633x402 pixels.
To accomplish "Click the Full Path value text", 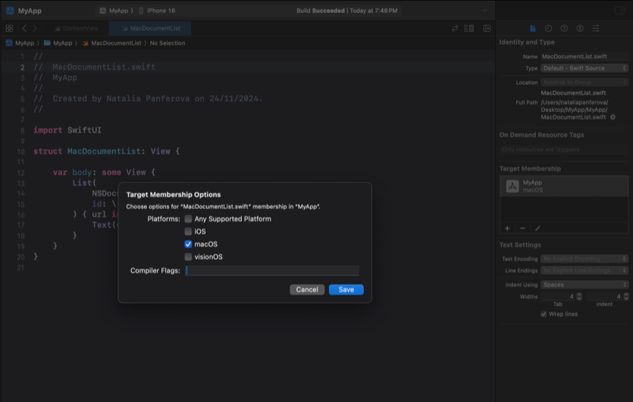I will (x=575, y=110).
